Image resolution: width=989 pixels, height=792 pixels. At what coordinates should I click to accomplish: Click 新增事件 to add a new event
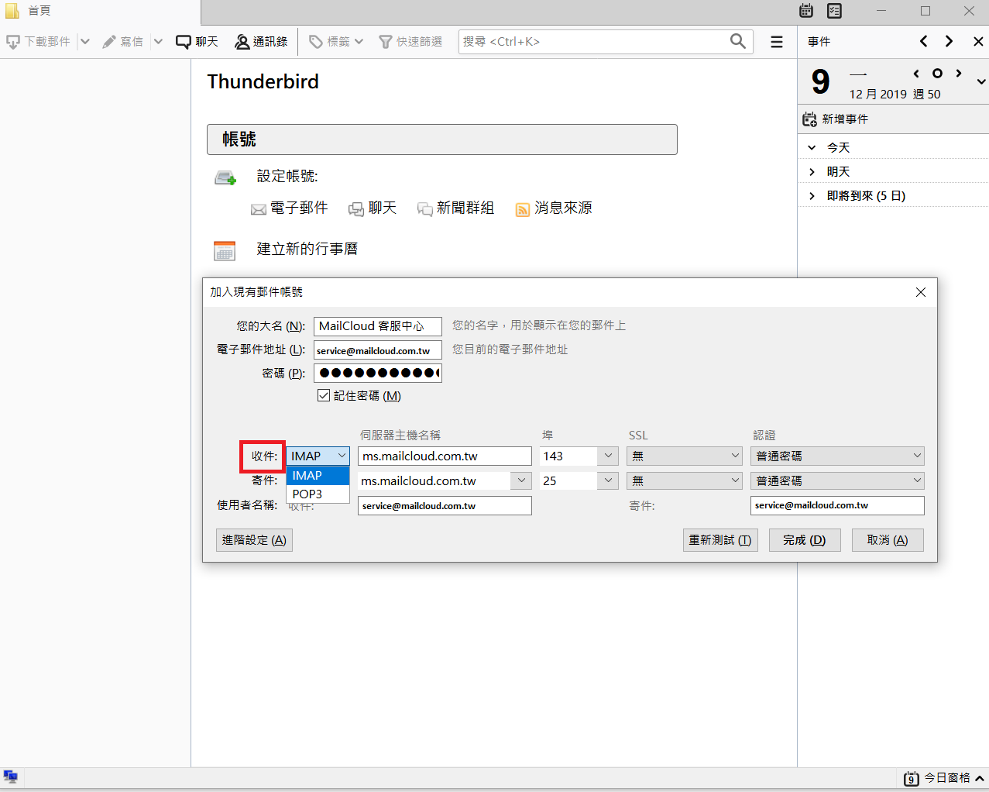pos(835,119)
